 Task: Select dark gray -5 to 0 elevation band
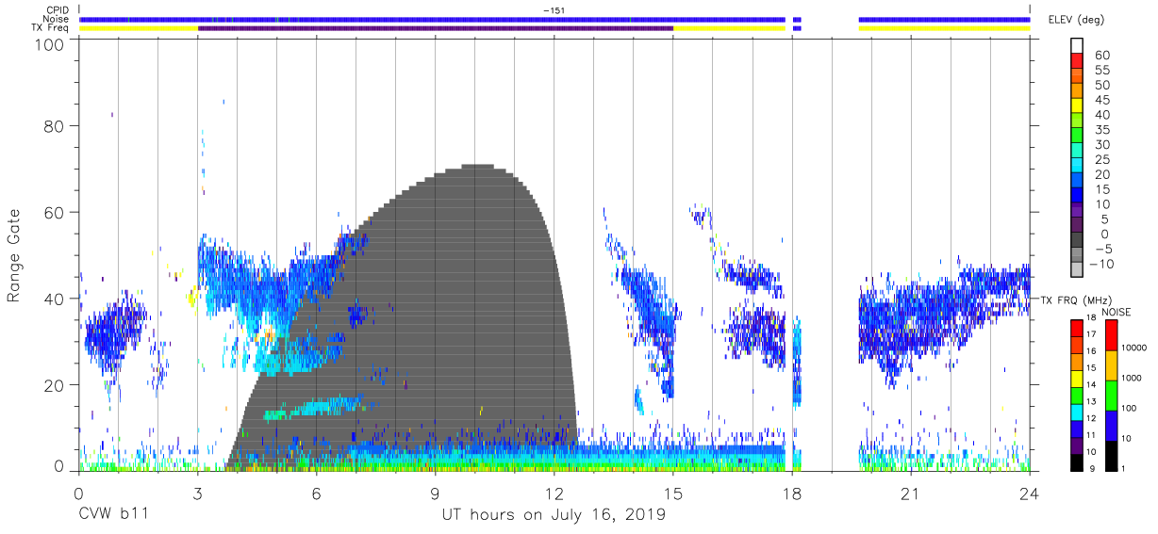[x=1077, y=241]
